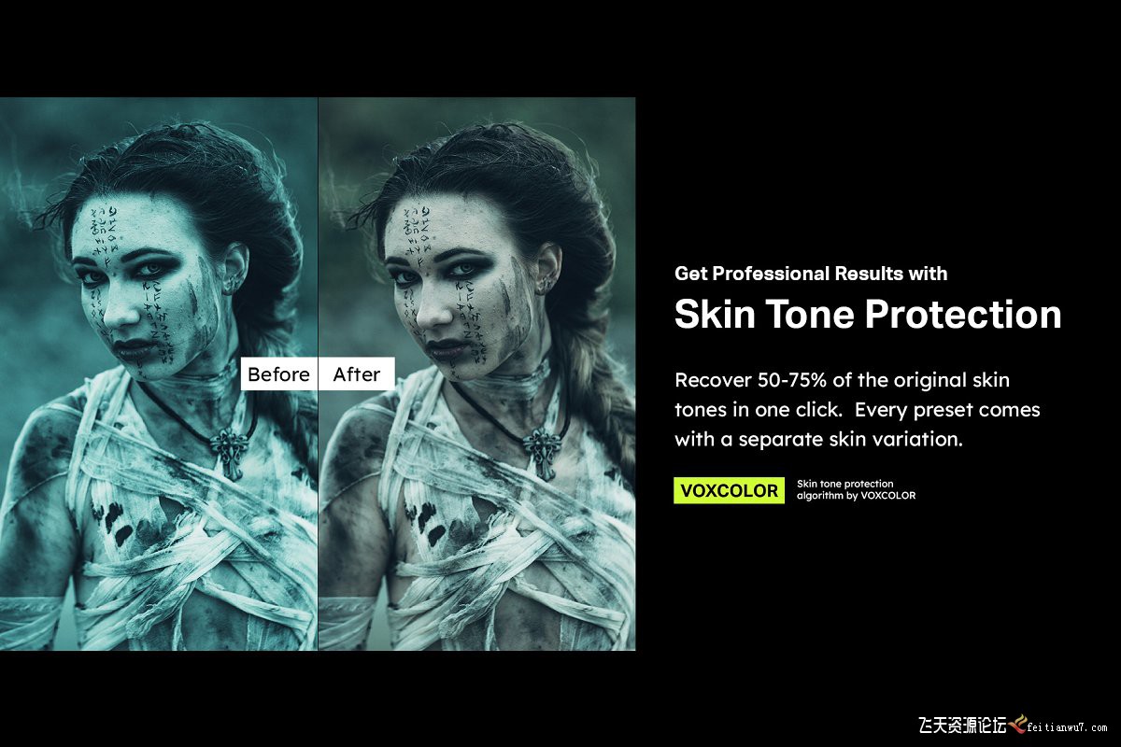The height and width of the screenshot is (747, 1121).
Task: Click the Before half of the comparison image
Action: click(159, 373)
